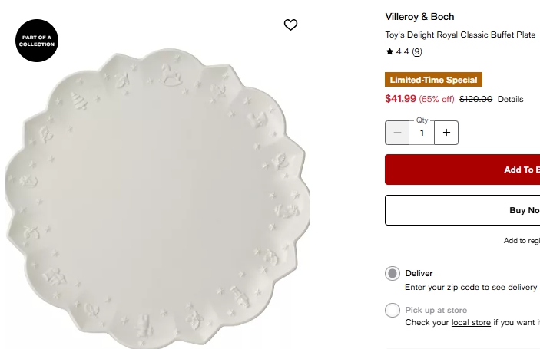The image size is (540, 349).
Task: Select the Deliver radio option
Action: pyautogui.click(x=393, y=274)
